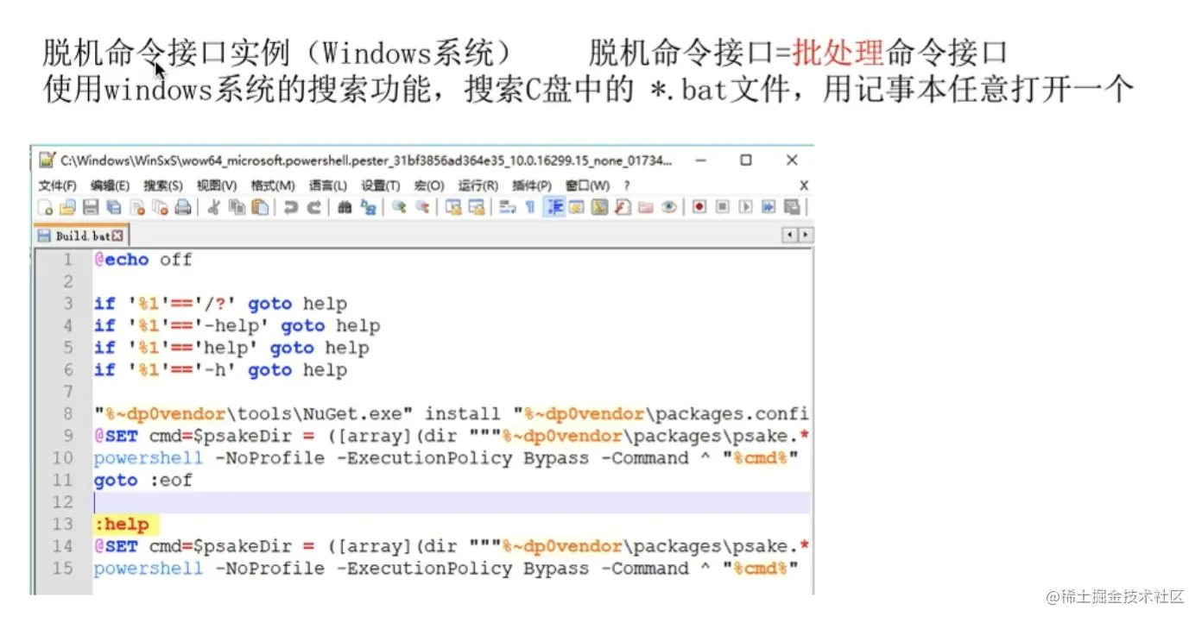
Task: Toggle show all characters pilcrow icon
Action: pyautogui.click(x=530, y=207)
